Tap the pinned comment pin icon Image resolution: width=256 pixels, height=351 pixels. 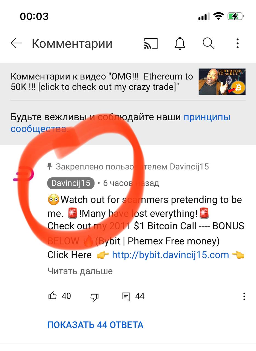coord(50,166)
